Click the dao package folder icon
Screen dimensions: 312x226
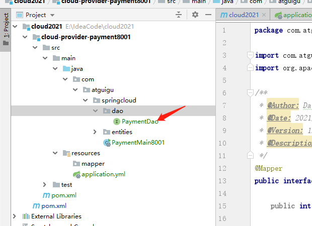point(107,111)
